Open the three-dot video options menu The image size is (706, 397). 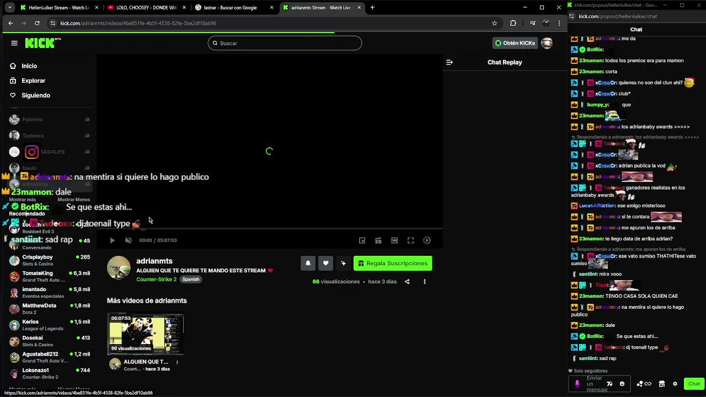click(424, 282)
